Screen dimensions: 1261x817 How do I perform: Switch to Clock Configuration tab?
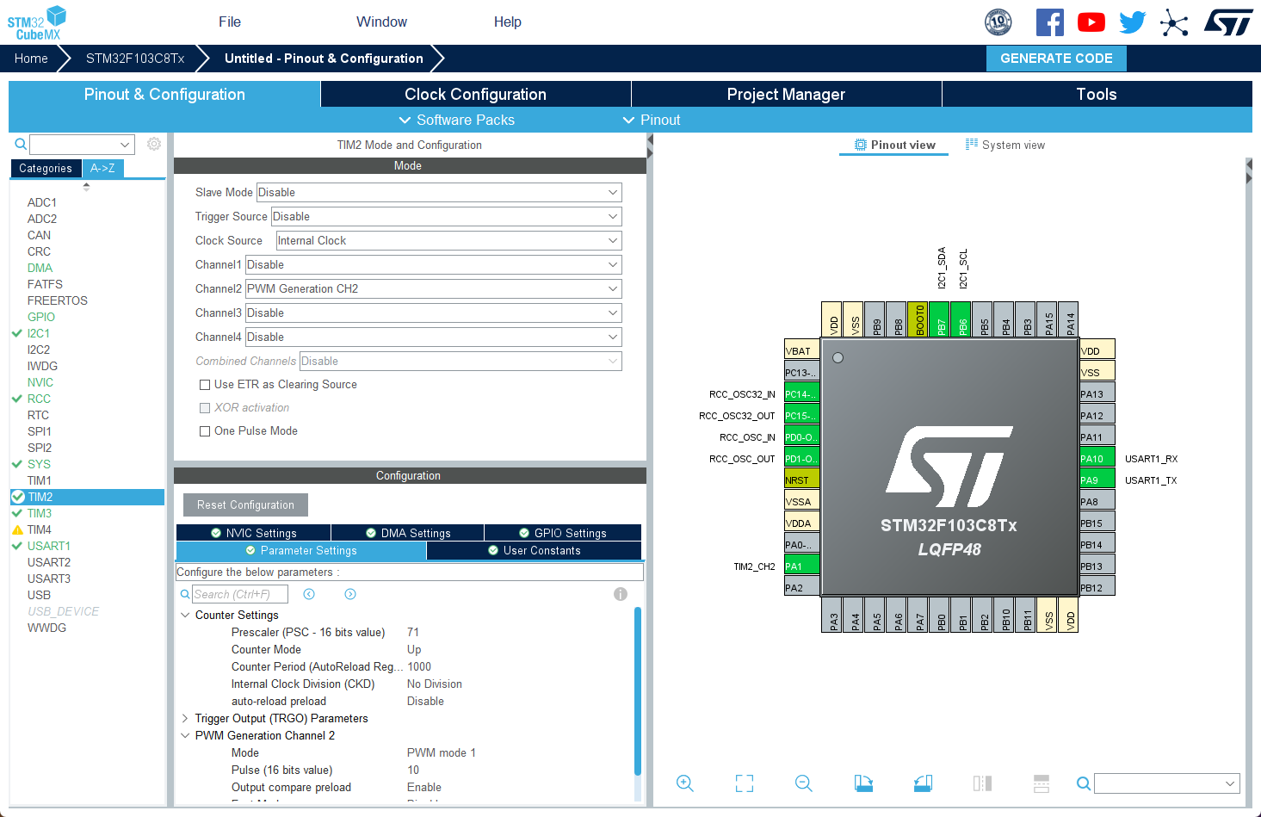(x=475, y=94)
